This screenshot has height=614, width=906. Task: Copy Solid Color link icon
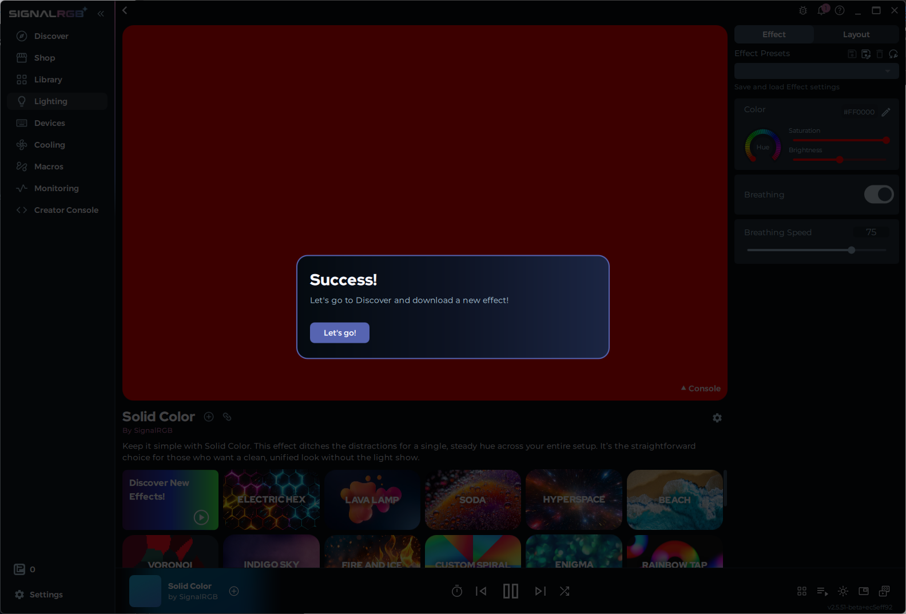(227, 417)
